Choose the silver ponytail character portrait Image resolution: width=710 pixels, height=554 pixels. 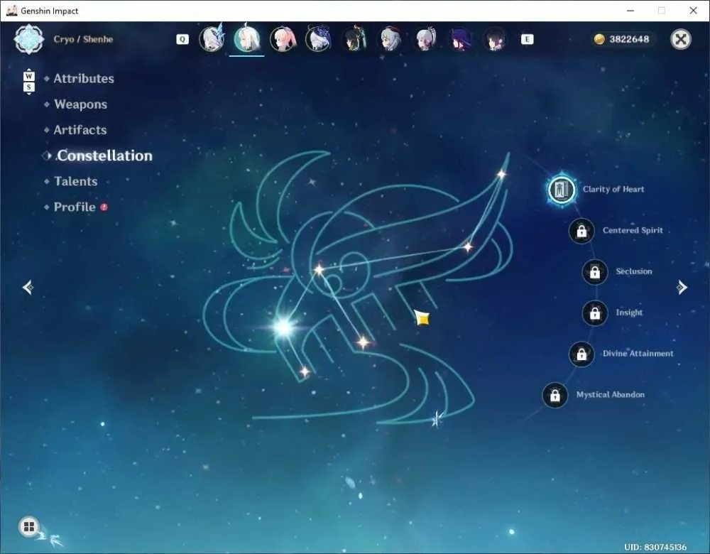tap(425, 39)
